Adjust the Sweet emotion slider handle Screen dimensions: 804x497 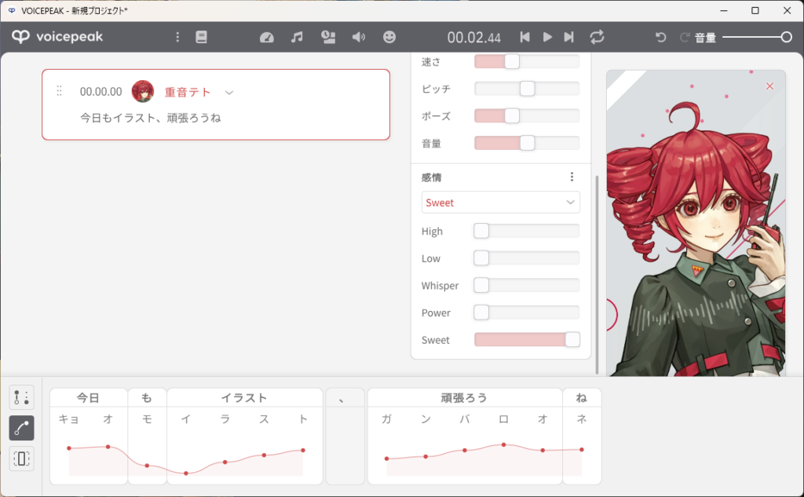click(x=572, y=339)
